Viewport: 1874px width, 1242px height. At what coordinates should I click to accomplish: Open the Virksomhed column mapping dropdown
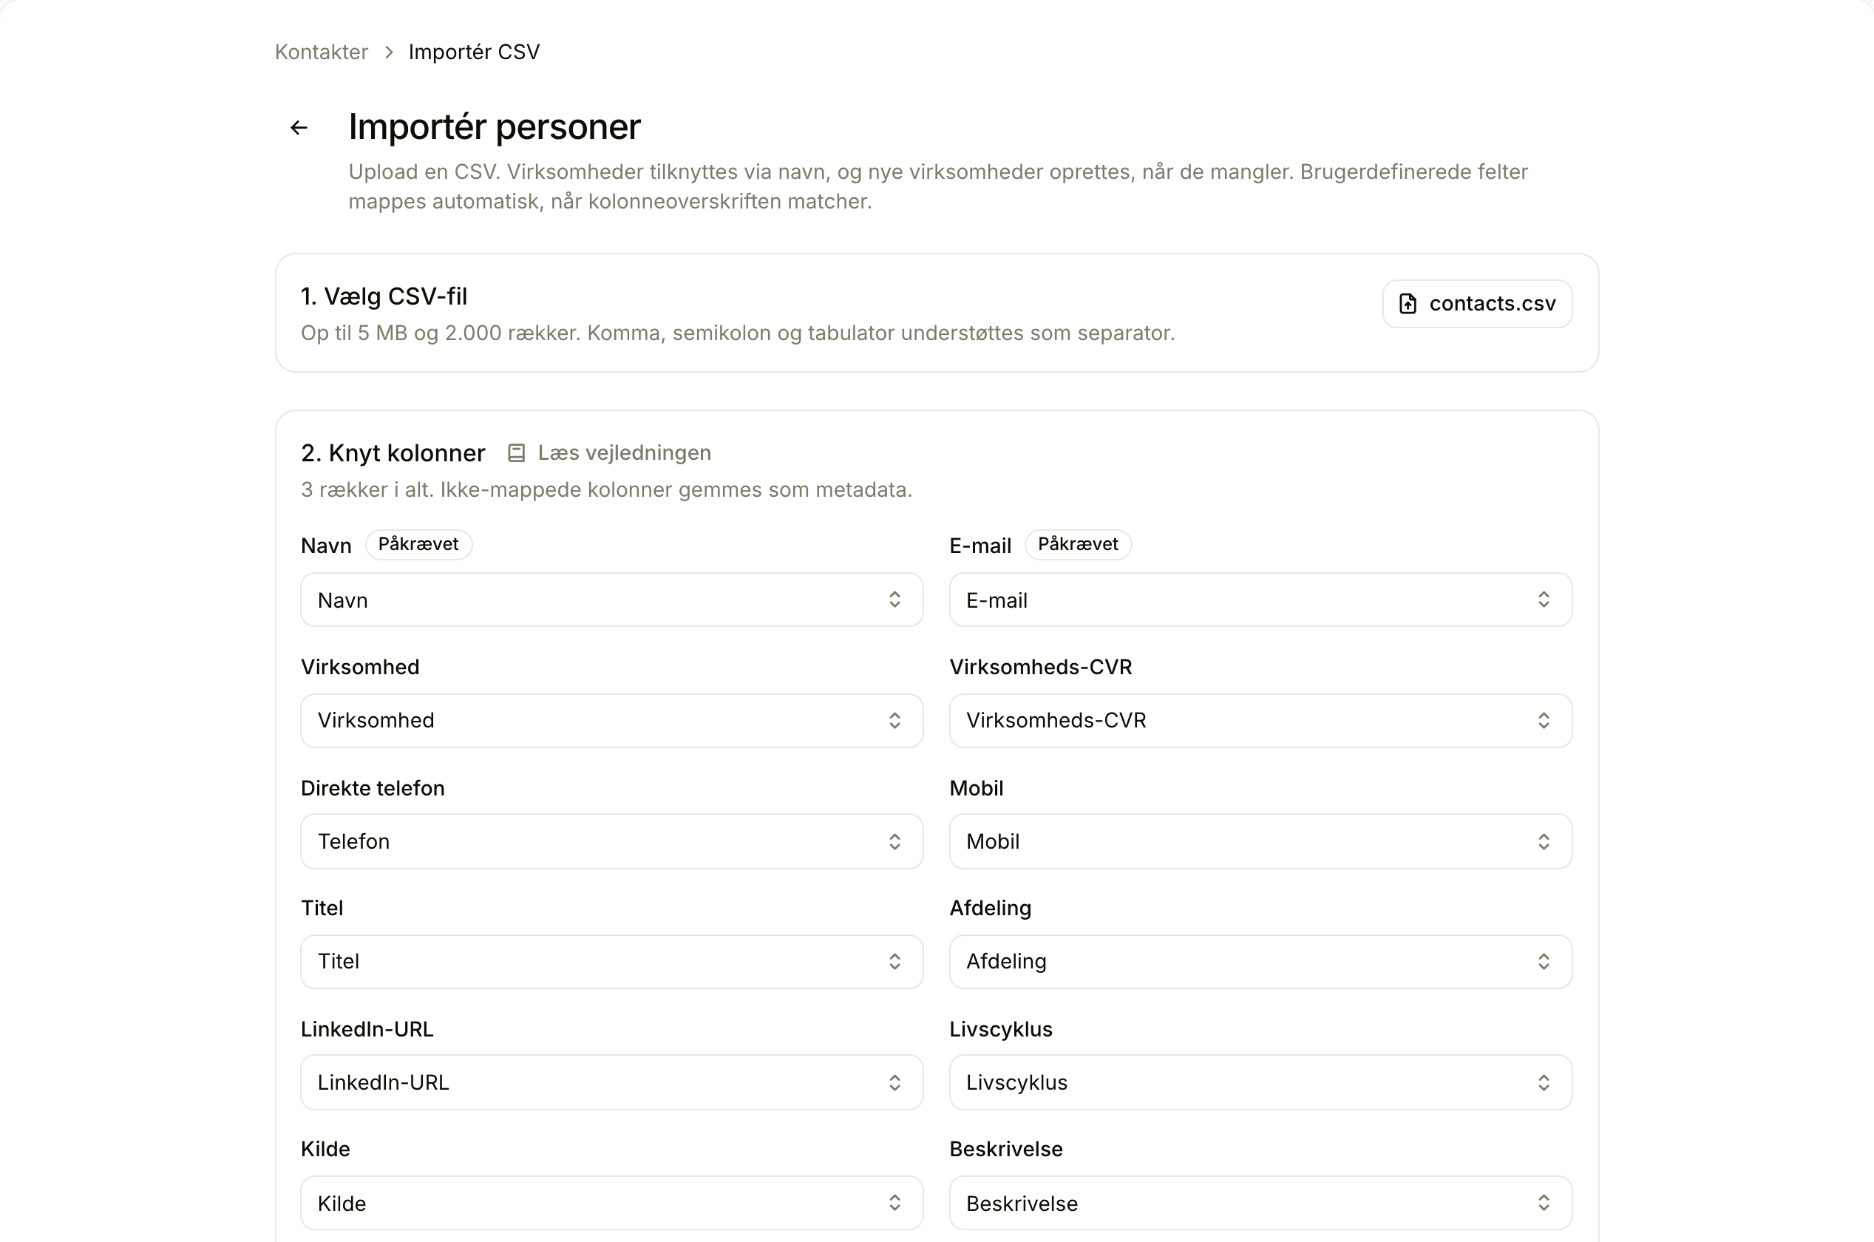point(611,720)
